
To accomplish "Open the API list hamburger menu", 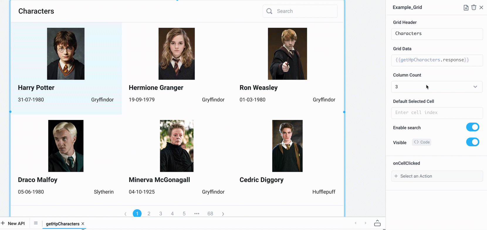I will [36, 223].
